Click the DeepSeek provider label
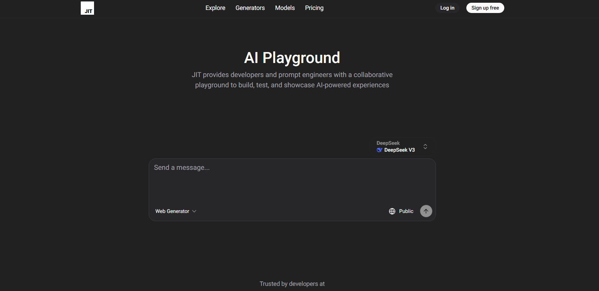 (x=388, y=143)
